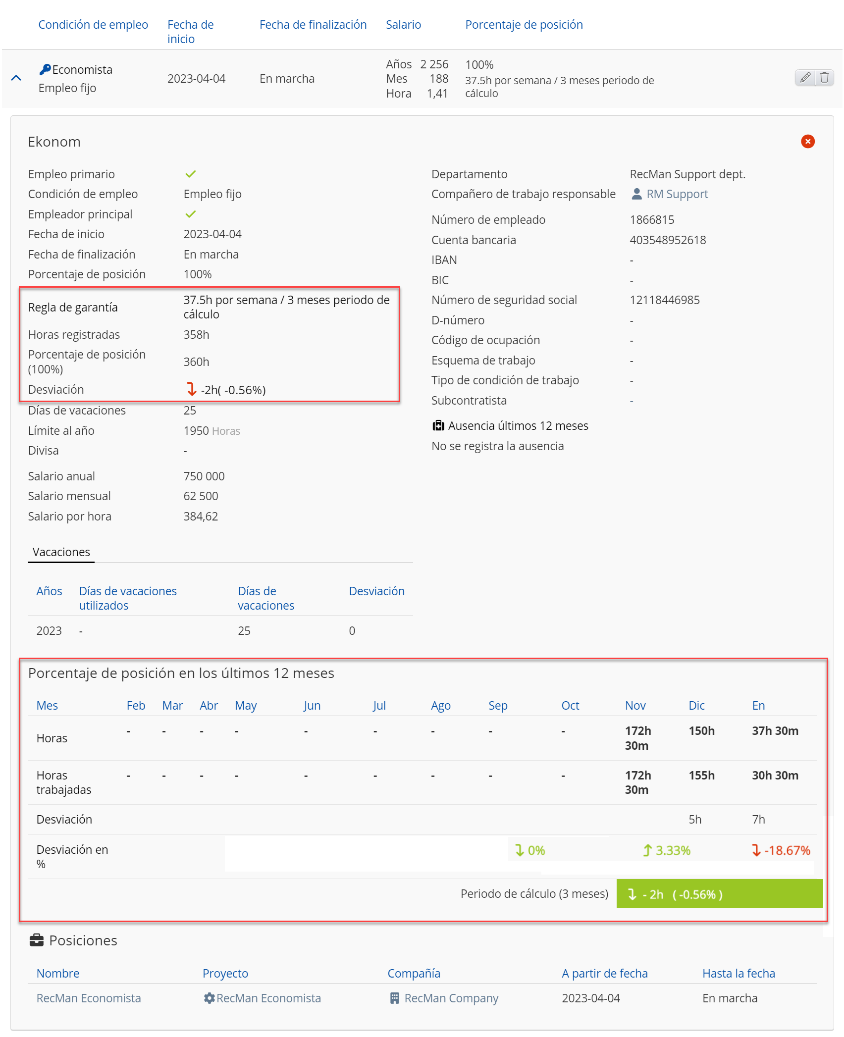Open the RM Support responsible coworker link
The width and height of the screenshot is (844, 1037).
tap(677, 194)
